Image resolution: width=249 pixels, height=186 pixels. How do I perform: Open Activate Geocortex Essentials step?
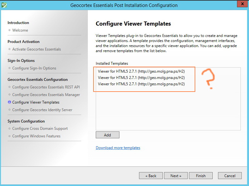pos(37,49)
